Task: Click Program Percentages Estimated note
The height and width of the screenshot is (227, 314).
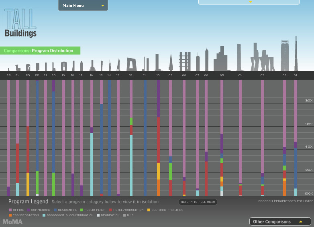Action: (x=285, y=201)
